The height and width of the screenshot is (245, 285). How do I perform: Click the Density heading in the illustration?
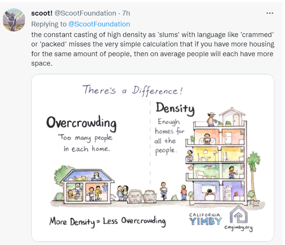coord(174,107)
